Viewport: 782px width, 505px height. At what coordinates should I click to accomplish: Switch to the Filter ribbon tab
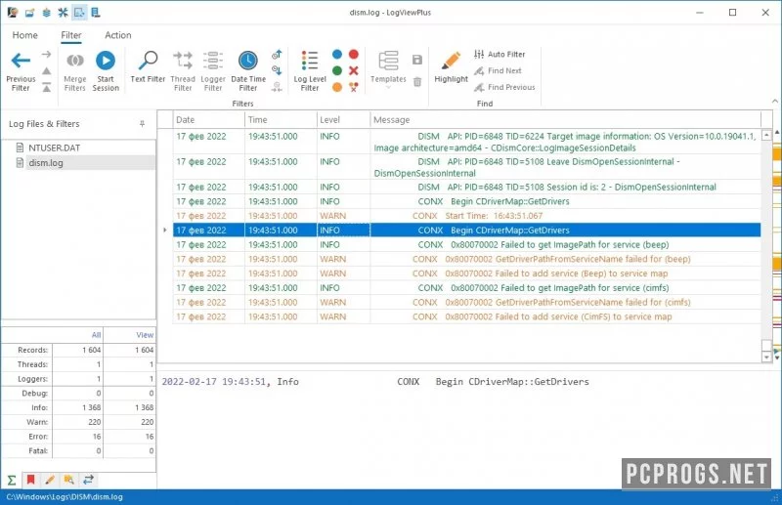71,35
